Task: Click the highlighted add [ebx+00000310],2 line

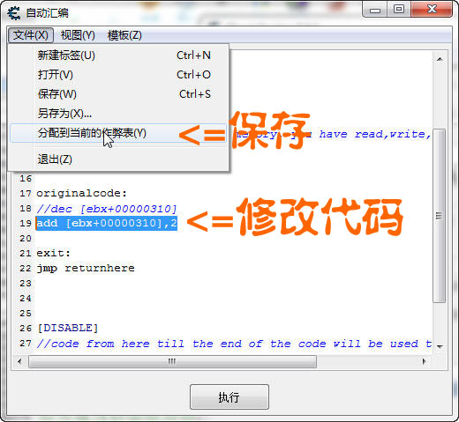Action: tap(107, 223)
